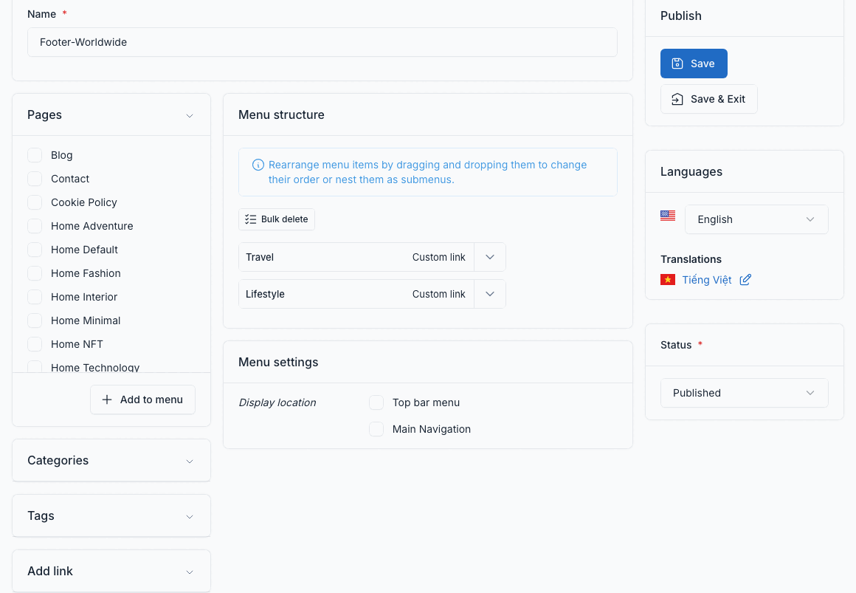The height and width of the screenshot is (593, 856).
Task: Click the edit icon next to Tiếng Việt
Action: [x=745, y=280]
